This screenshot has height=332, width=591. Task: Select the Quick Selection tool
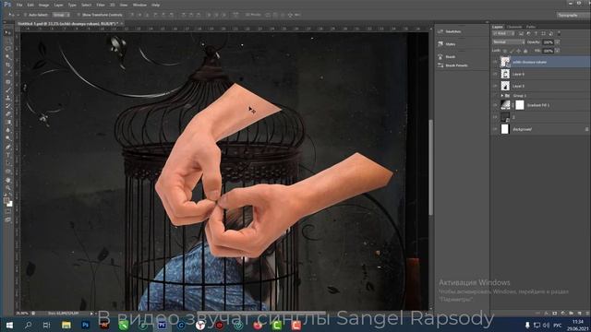pos(8,57)
